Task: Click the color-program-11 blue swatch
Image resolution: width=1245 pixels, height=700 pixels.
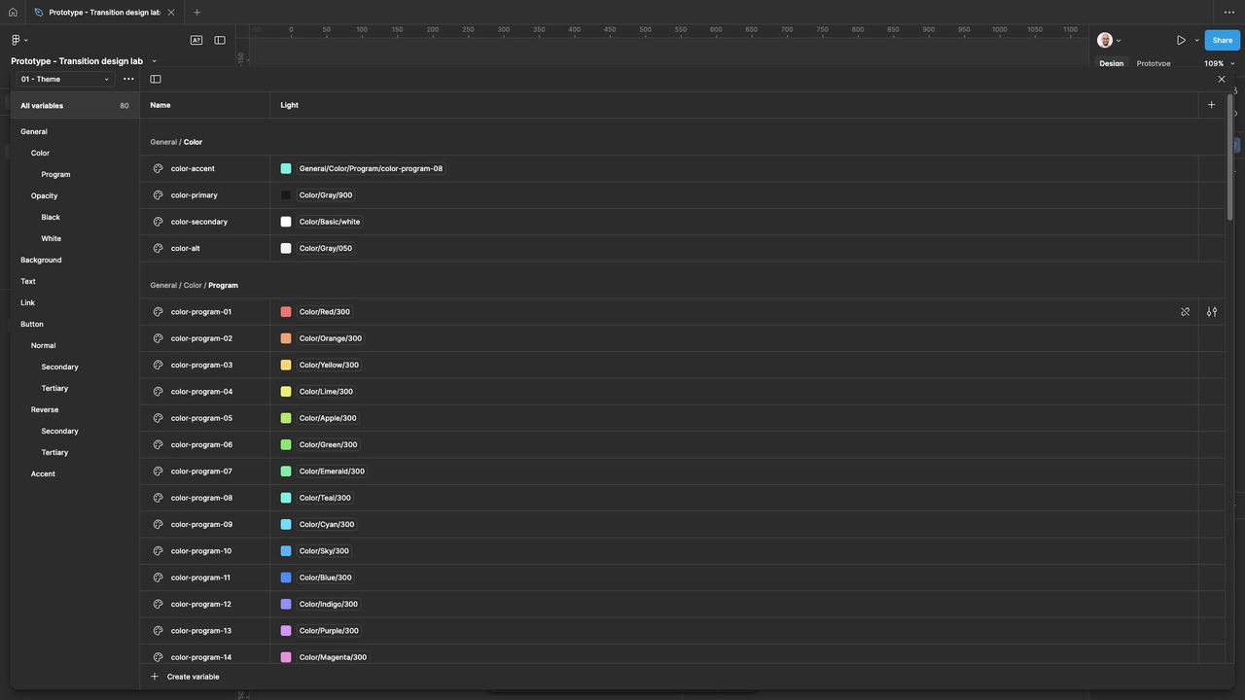Action: tap(286, 577)
